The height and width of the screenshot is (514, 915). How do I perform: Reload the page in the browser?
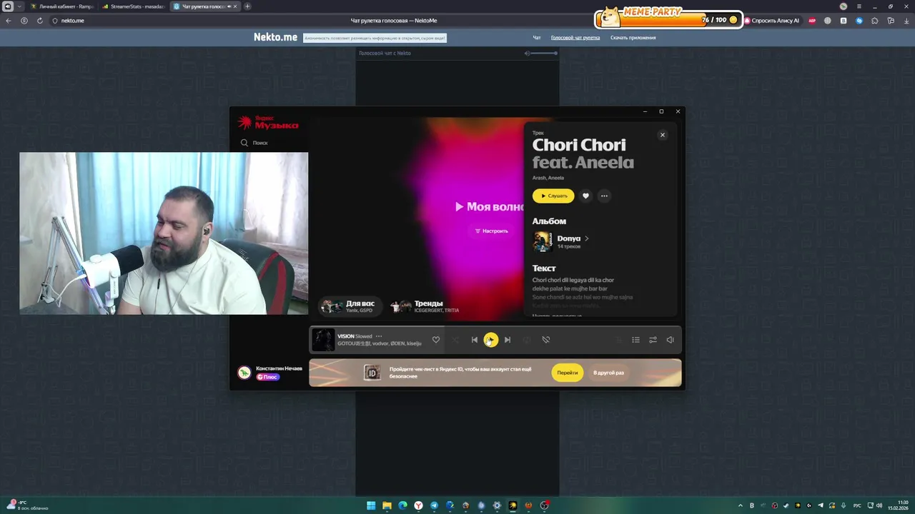(x=40, y=21)
